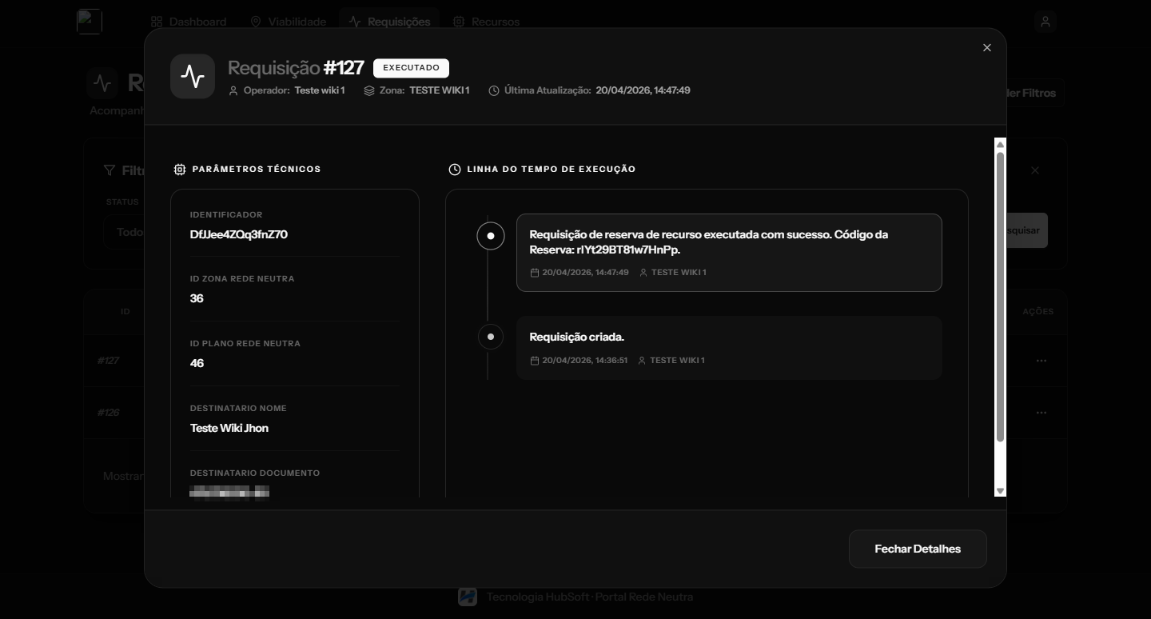Click zone name TESTE WIKI 1 in header
The image size is (1151, 619).
pos(440,90)
